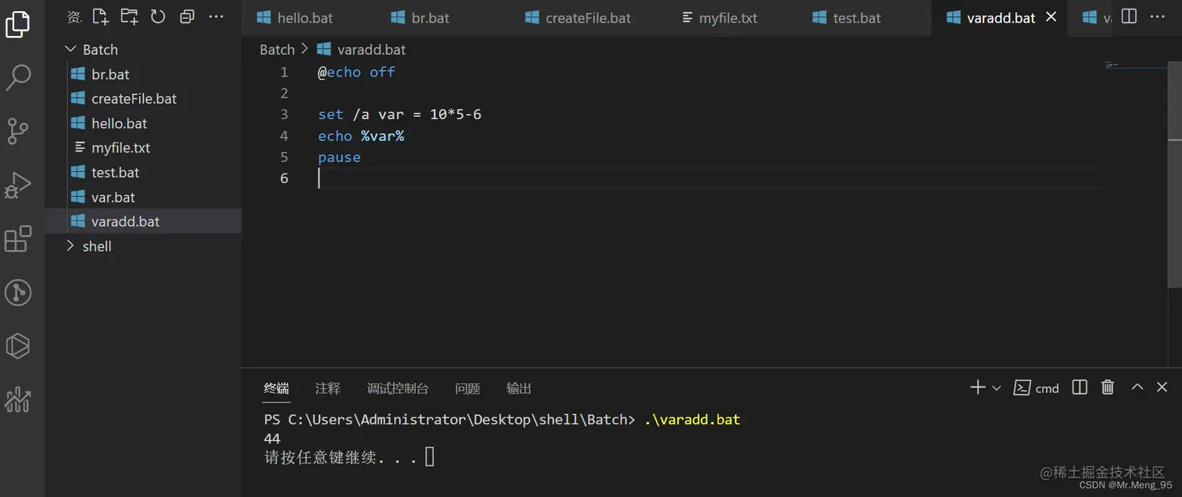The height and width of the screenshot is (497, 1182).
Task: Open var.bat in the file tree
Action: tap(143, 197)
